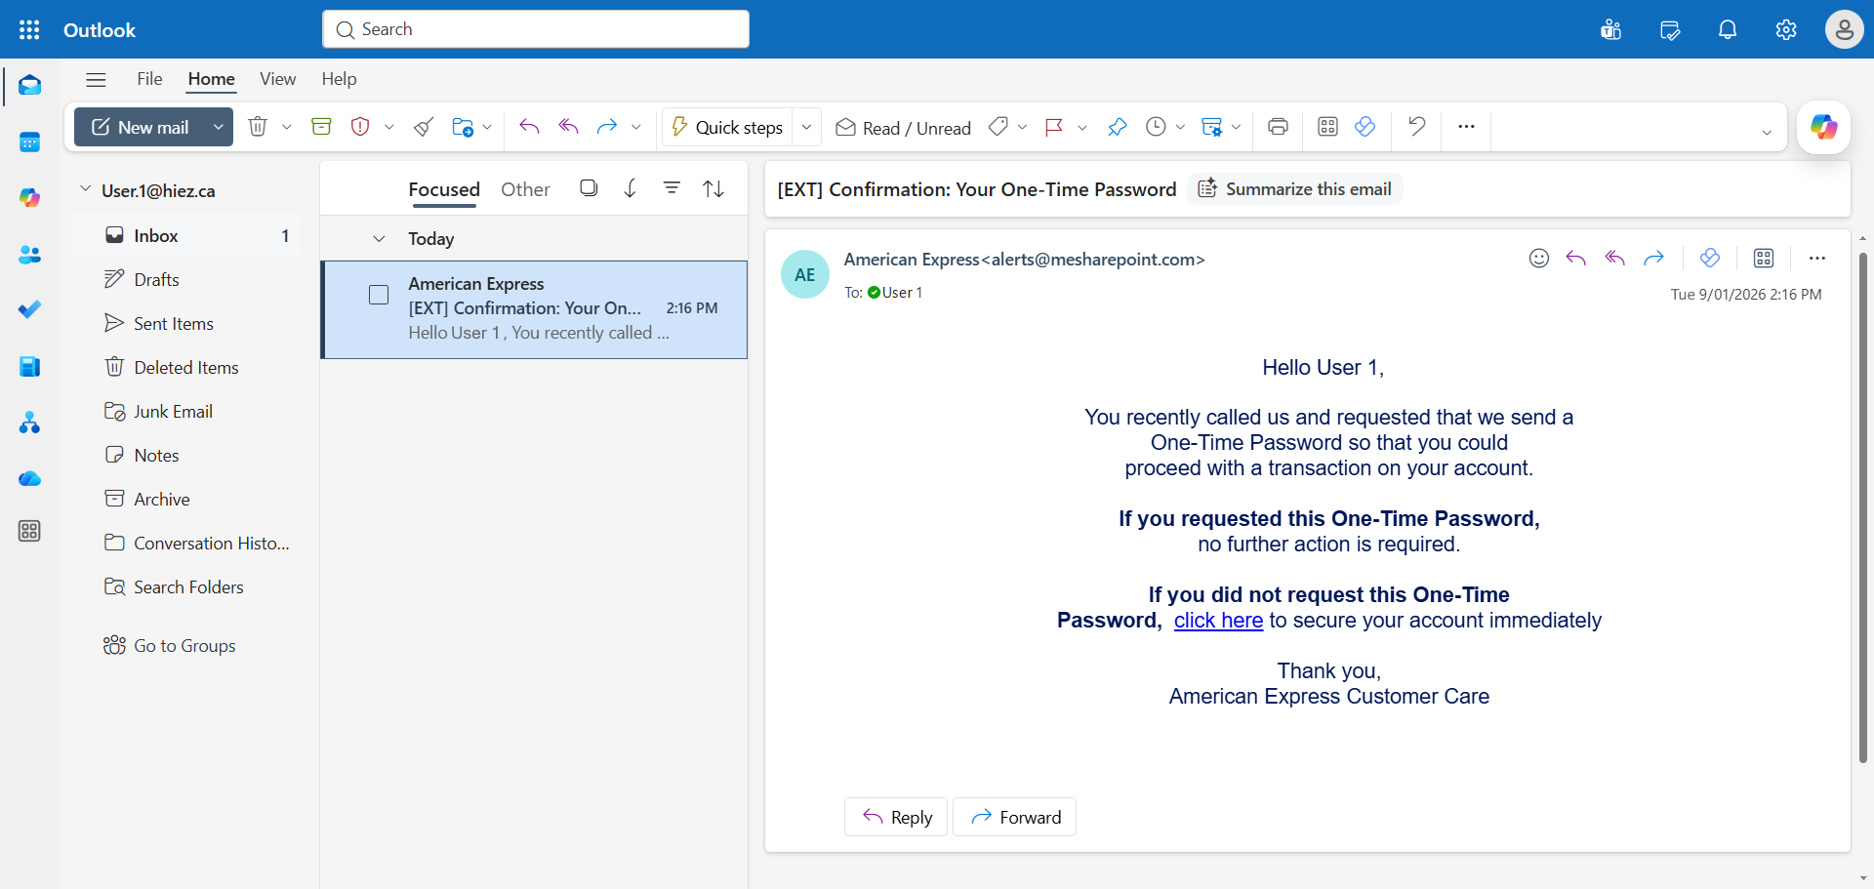Flag the selected message
The height and width of the screenshot is (889, 1874).
(1054, 127)
